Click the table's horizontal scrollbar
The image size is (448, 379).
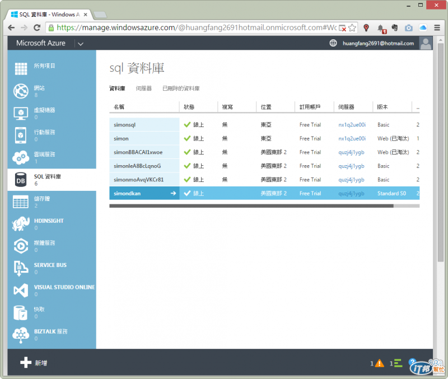(x=251, y=206)
